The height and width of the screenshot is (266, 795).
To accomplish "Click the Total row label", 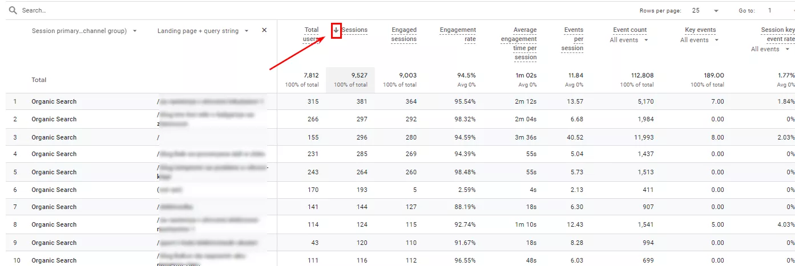I will point(39,80).
